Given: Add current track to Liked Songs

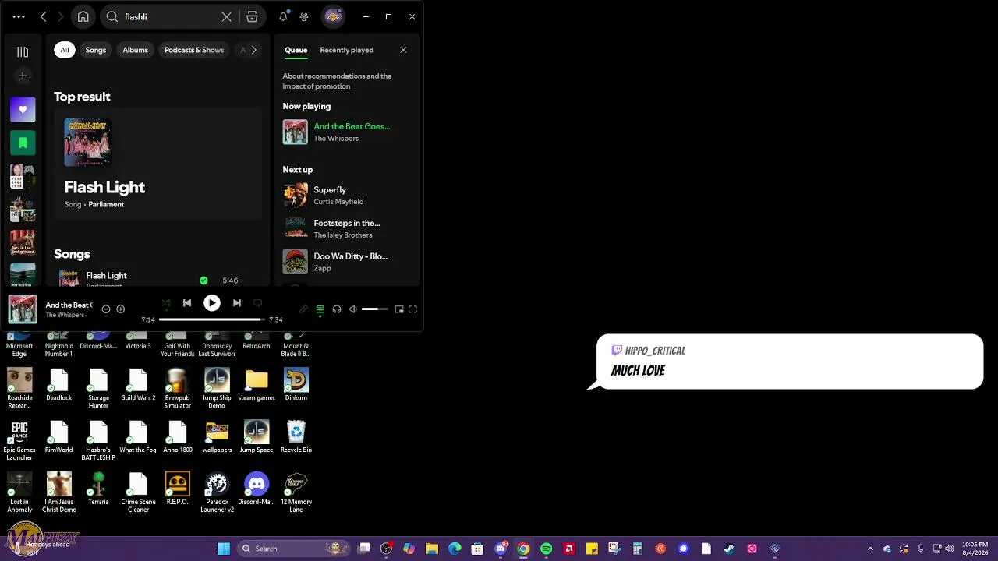Looking at the screenshot, I should coord(120,309).
